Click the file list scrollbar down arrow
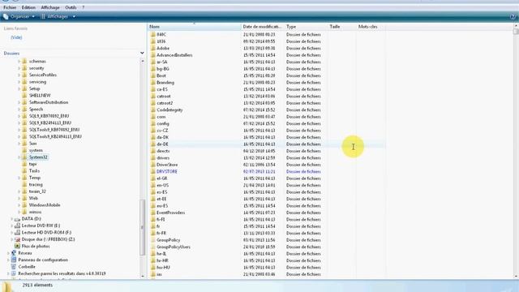This screenshot has width=519, height=292. pyautogui.click(x=516, y=276)
